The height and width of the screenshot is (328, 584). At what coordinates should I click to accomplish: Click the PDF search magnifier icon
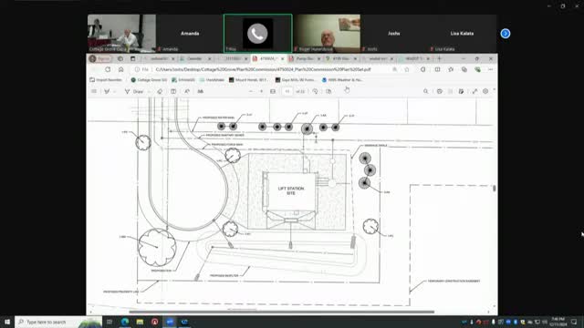click(426, 91)
